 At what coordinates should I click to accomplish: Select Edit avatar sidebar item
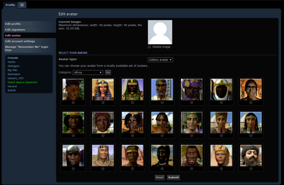(x=30, y=35)
